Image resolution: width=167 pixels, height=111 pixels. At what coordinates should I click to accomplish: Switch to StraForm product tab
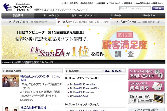pos(138,22)
